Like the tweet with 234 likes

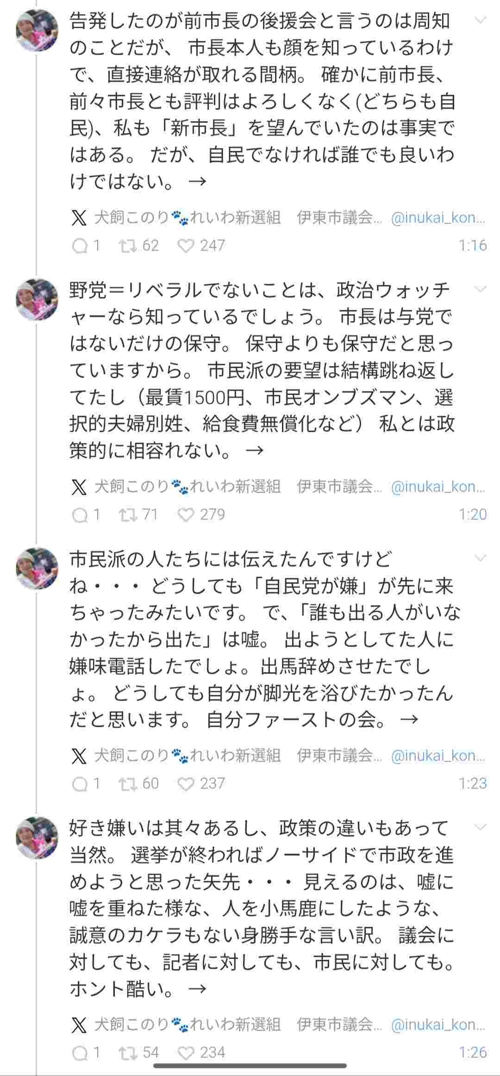pyautogui.click(x=186, y=1053)
